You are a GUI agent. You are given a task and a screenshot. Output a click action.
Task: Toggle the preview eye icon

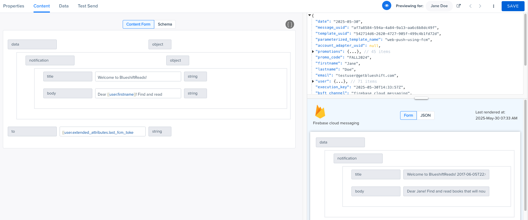tap(386, 6)
